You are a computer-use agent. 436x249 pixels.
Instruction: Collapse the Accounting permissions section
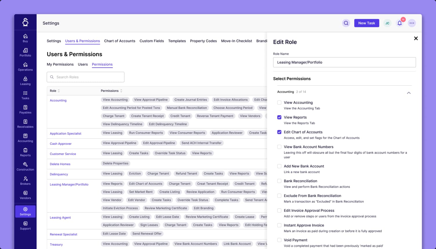coord(409,93)
